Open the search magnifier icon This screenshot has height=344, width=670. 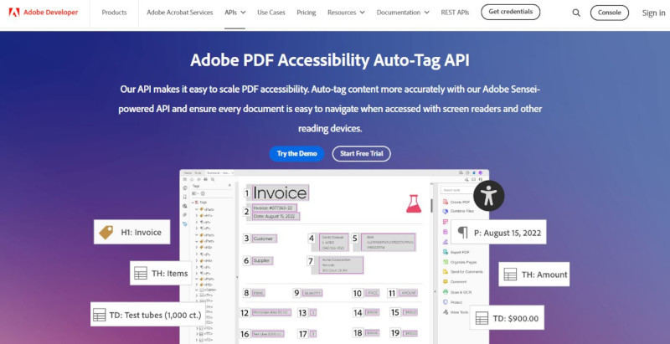576,13
